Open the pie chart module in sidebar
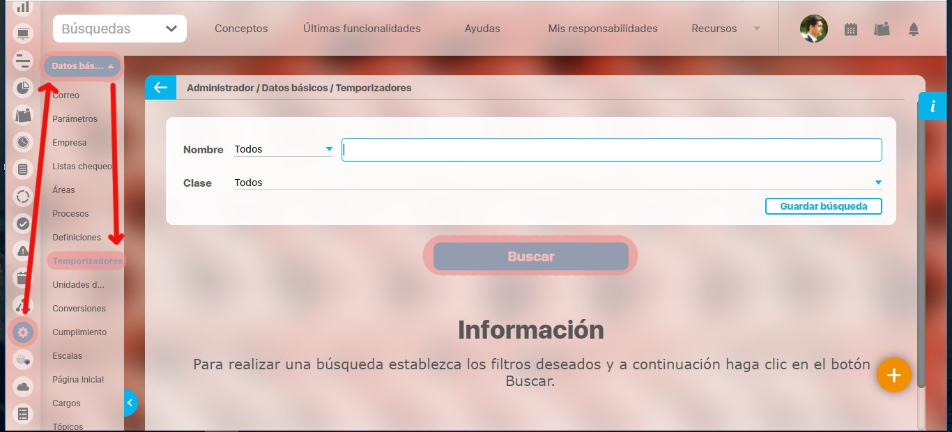Viewport: 952px width, 432px height. coord(23,88)
